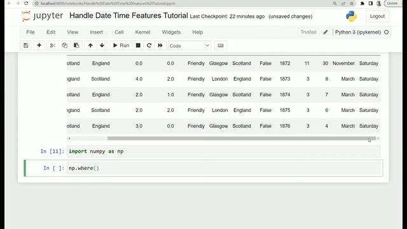Open the Cell menu
This screenshot has width=407, height=229.
point(119,32)
